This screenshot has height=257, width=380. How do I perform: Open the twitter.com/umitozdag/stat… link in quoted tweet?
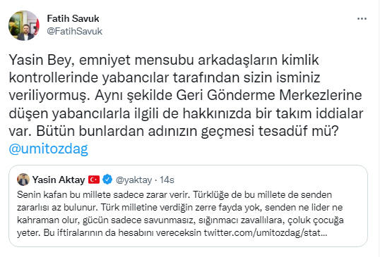266,233
